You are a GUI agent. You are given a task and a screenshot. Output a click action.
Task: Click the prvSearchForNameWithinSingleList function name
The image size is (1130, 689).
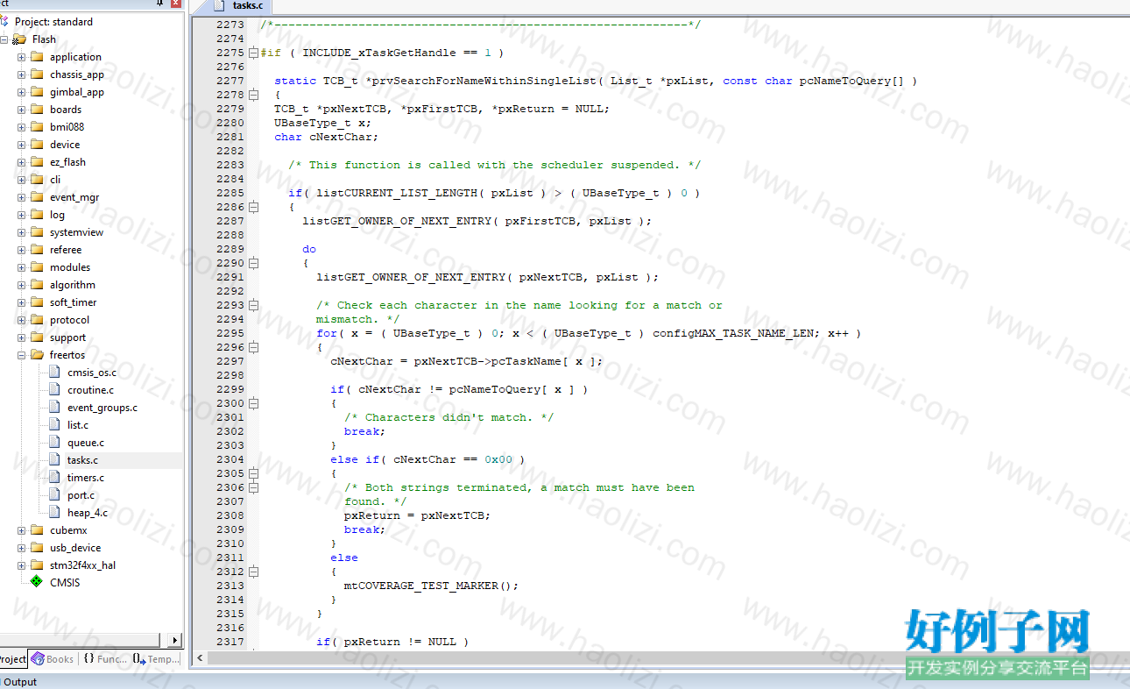pos(484,81)
